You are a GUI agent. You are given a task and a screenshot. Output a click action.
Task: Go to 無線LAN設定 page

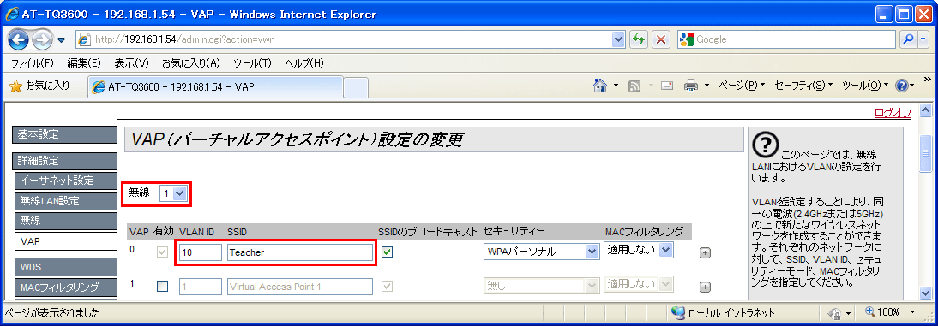tap(66, 200)
